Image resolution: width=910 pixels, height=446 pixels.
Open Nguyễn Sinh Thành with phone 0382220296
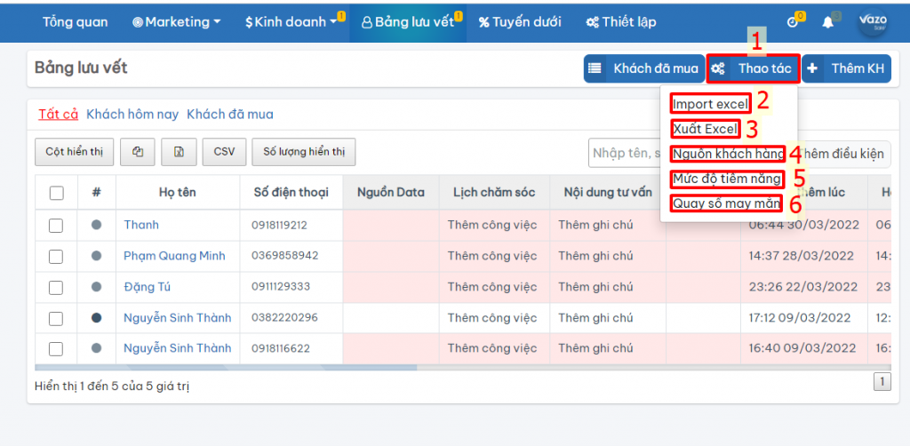pyautogui.click(x=177, y=318)
